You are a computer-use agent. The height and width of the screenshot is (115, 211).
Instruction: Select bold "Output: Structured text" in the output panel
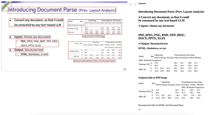pyautogui.click(x=153, y=44)
